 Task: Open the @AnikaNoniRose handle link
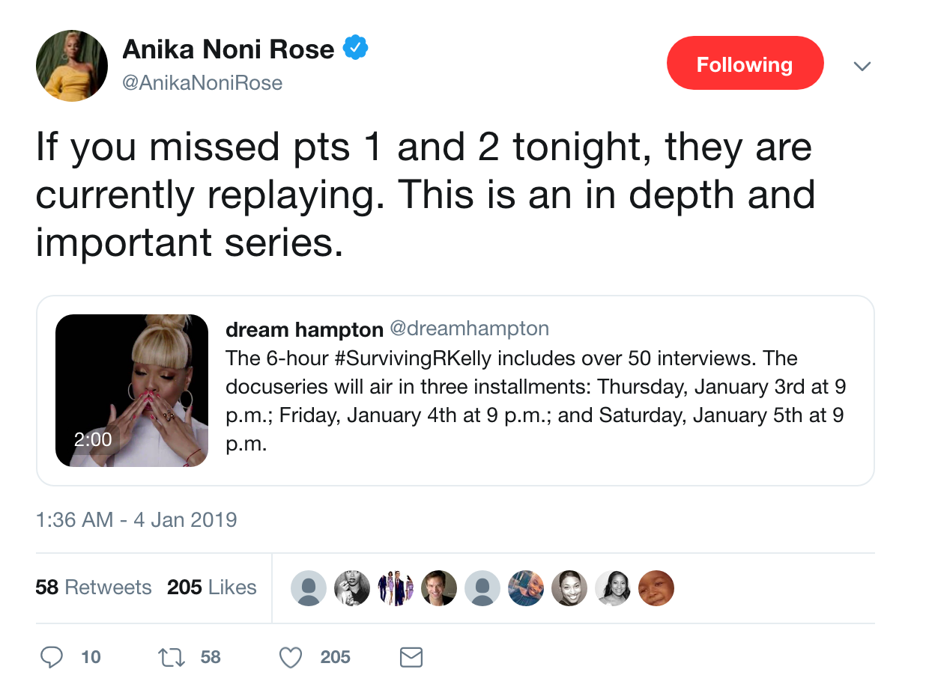point(202,82)
